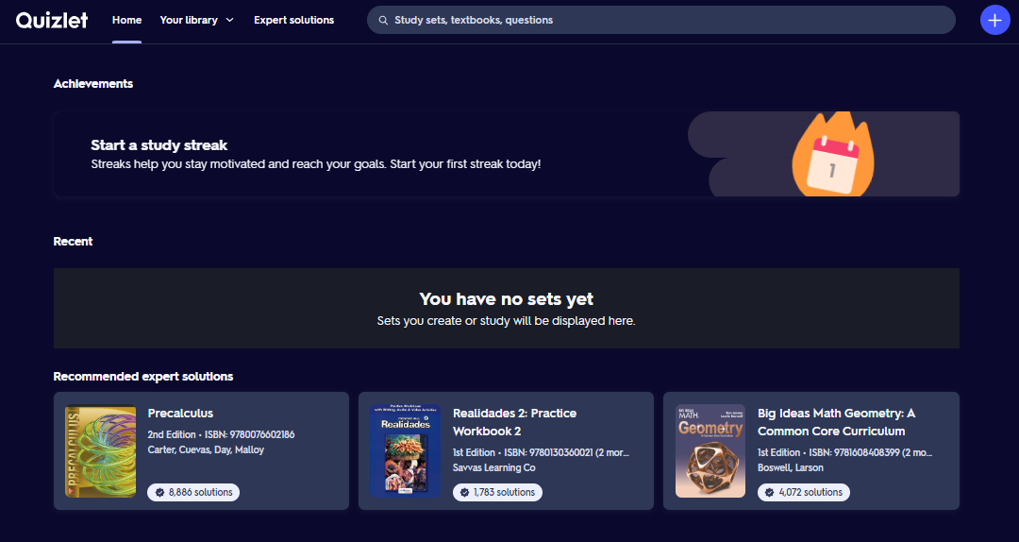This screenshot has width=1019, height=542.
Task: Click the 4,072 solutions pill
Action: tap(804, 493)
